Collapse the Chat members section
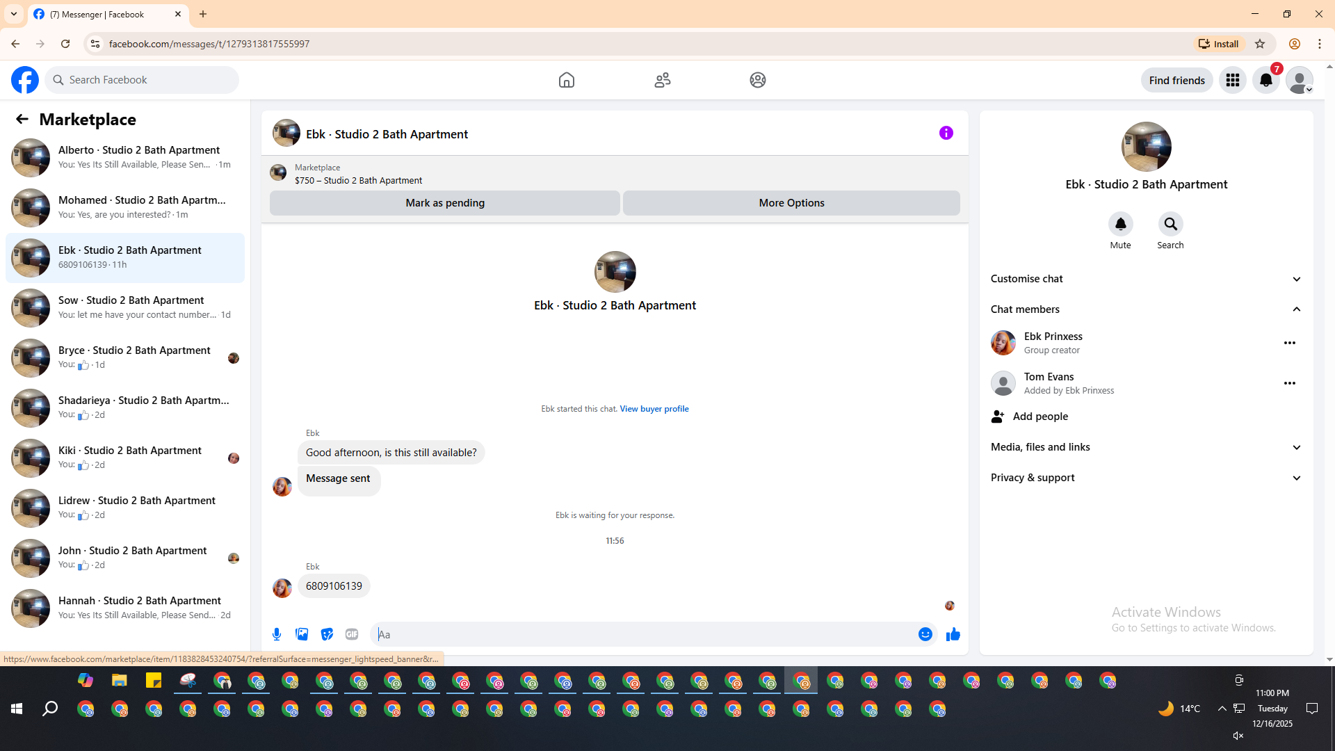The height and width of the screenshot is (751, 1335). coord(1147,309)
